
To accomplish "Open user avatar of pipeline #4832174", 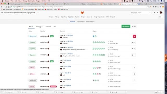I will 48,42.
